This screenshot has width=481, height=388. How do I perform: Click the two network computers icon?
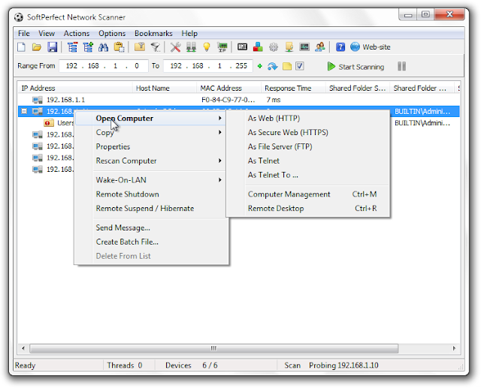click(x=191, y=47)
